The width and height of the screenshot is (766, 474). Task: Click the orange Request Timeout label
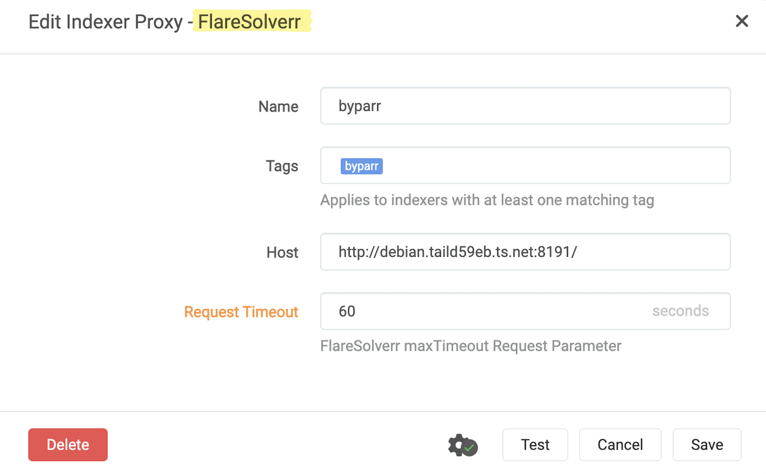(x=241, y=312)
